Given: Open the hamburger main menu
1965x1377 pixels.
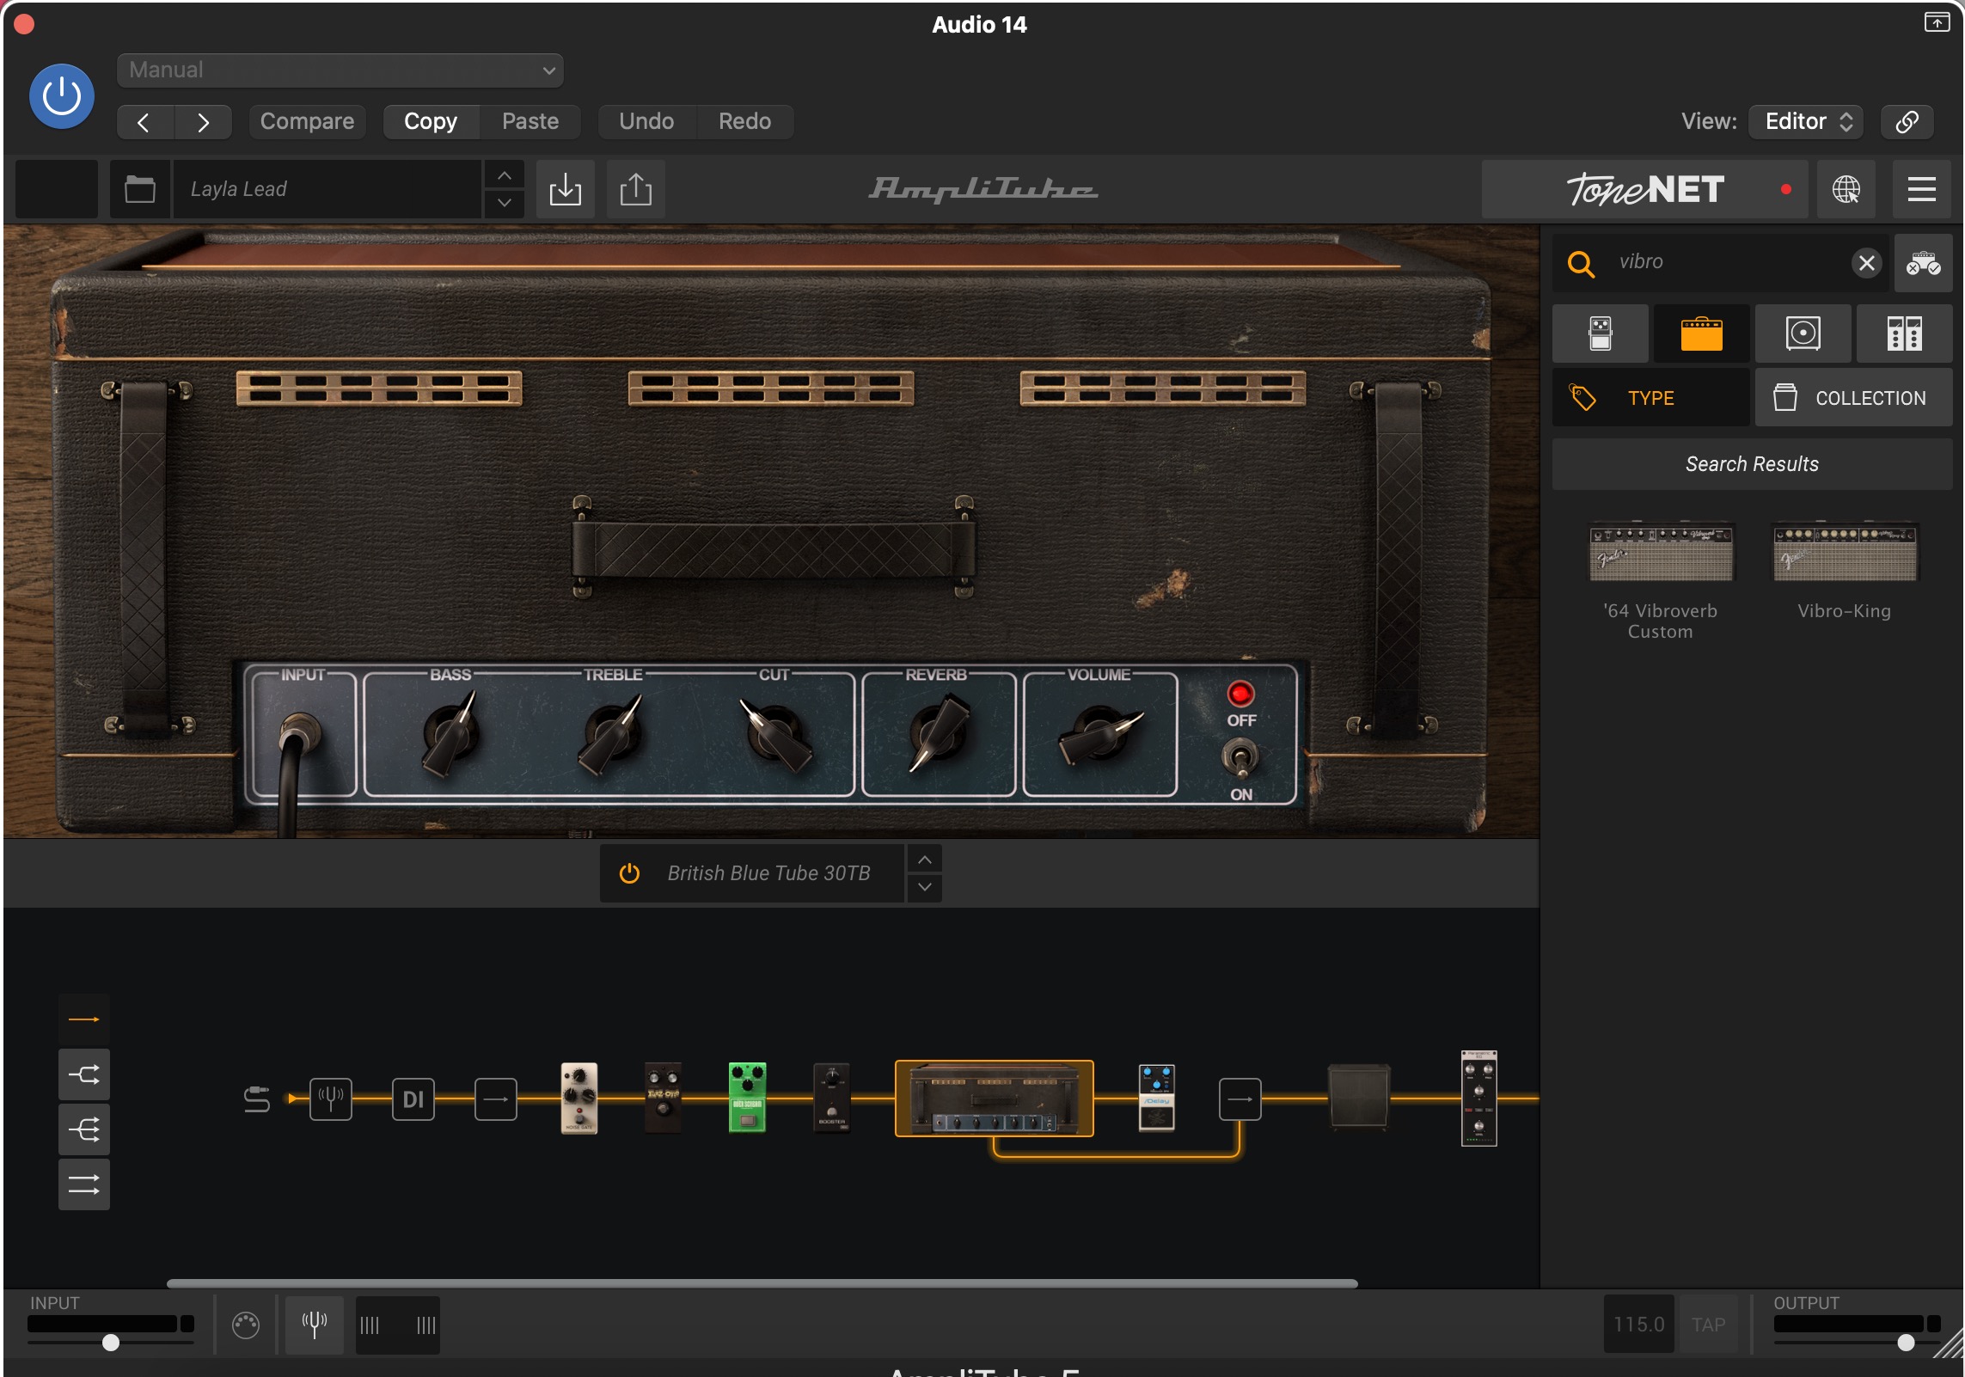Looking at the screenshot, I should (1922, 189).
